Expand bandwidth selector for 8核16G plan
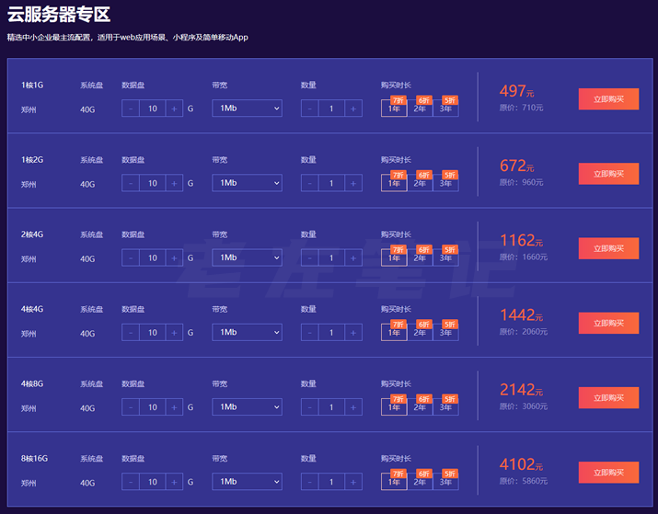 click(247, 481)
